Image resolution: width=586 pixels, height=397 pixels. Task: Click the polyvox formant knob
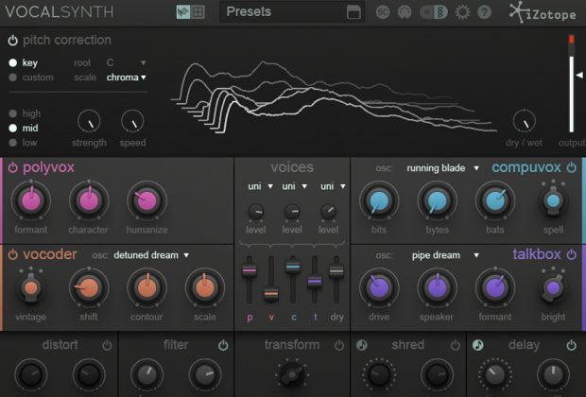pos(31,200)
